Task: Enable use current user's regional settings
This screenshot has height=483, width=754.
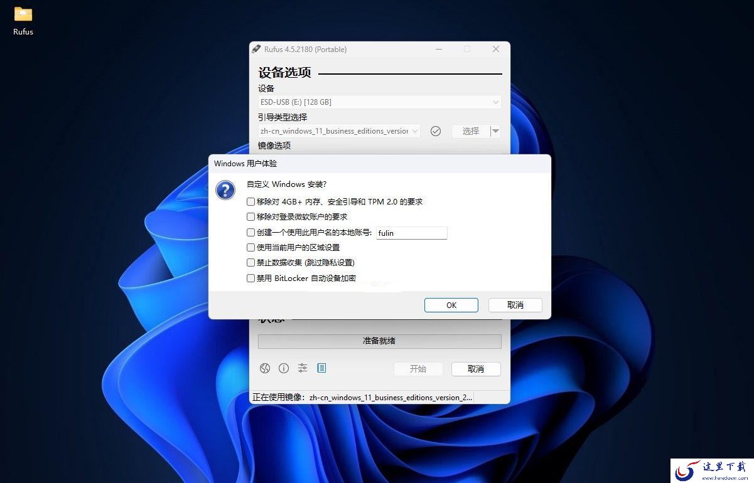Action: click(251, 248)
